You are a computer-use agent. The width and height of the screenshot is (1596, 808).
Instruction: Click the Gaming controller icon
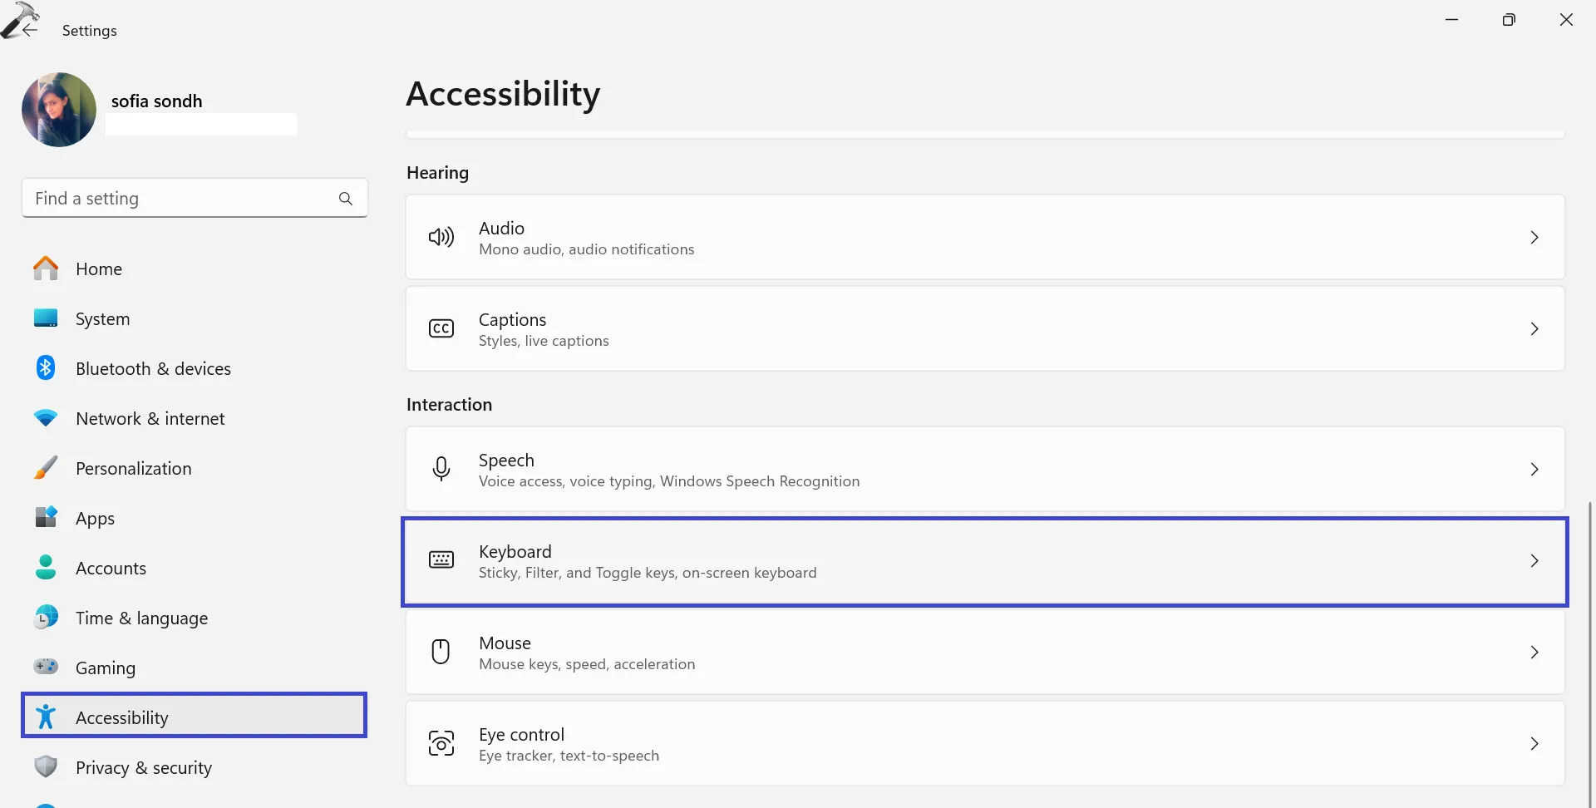(46, 667)
